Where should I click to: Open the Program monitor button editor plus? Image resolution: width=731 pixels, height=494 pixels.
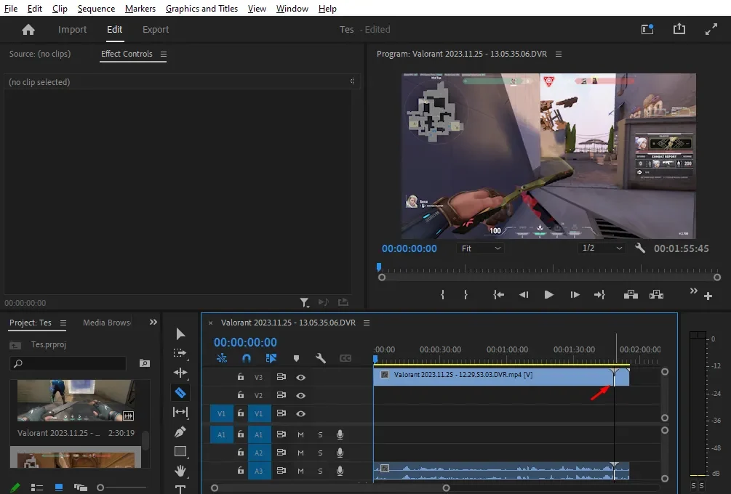tap(708, 296)
